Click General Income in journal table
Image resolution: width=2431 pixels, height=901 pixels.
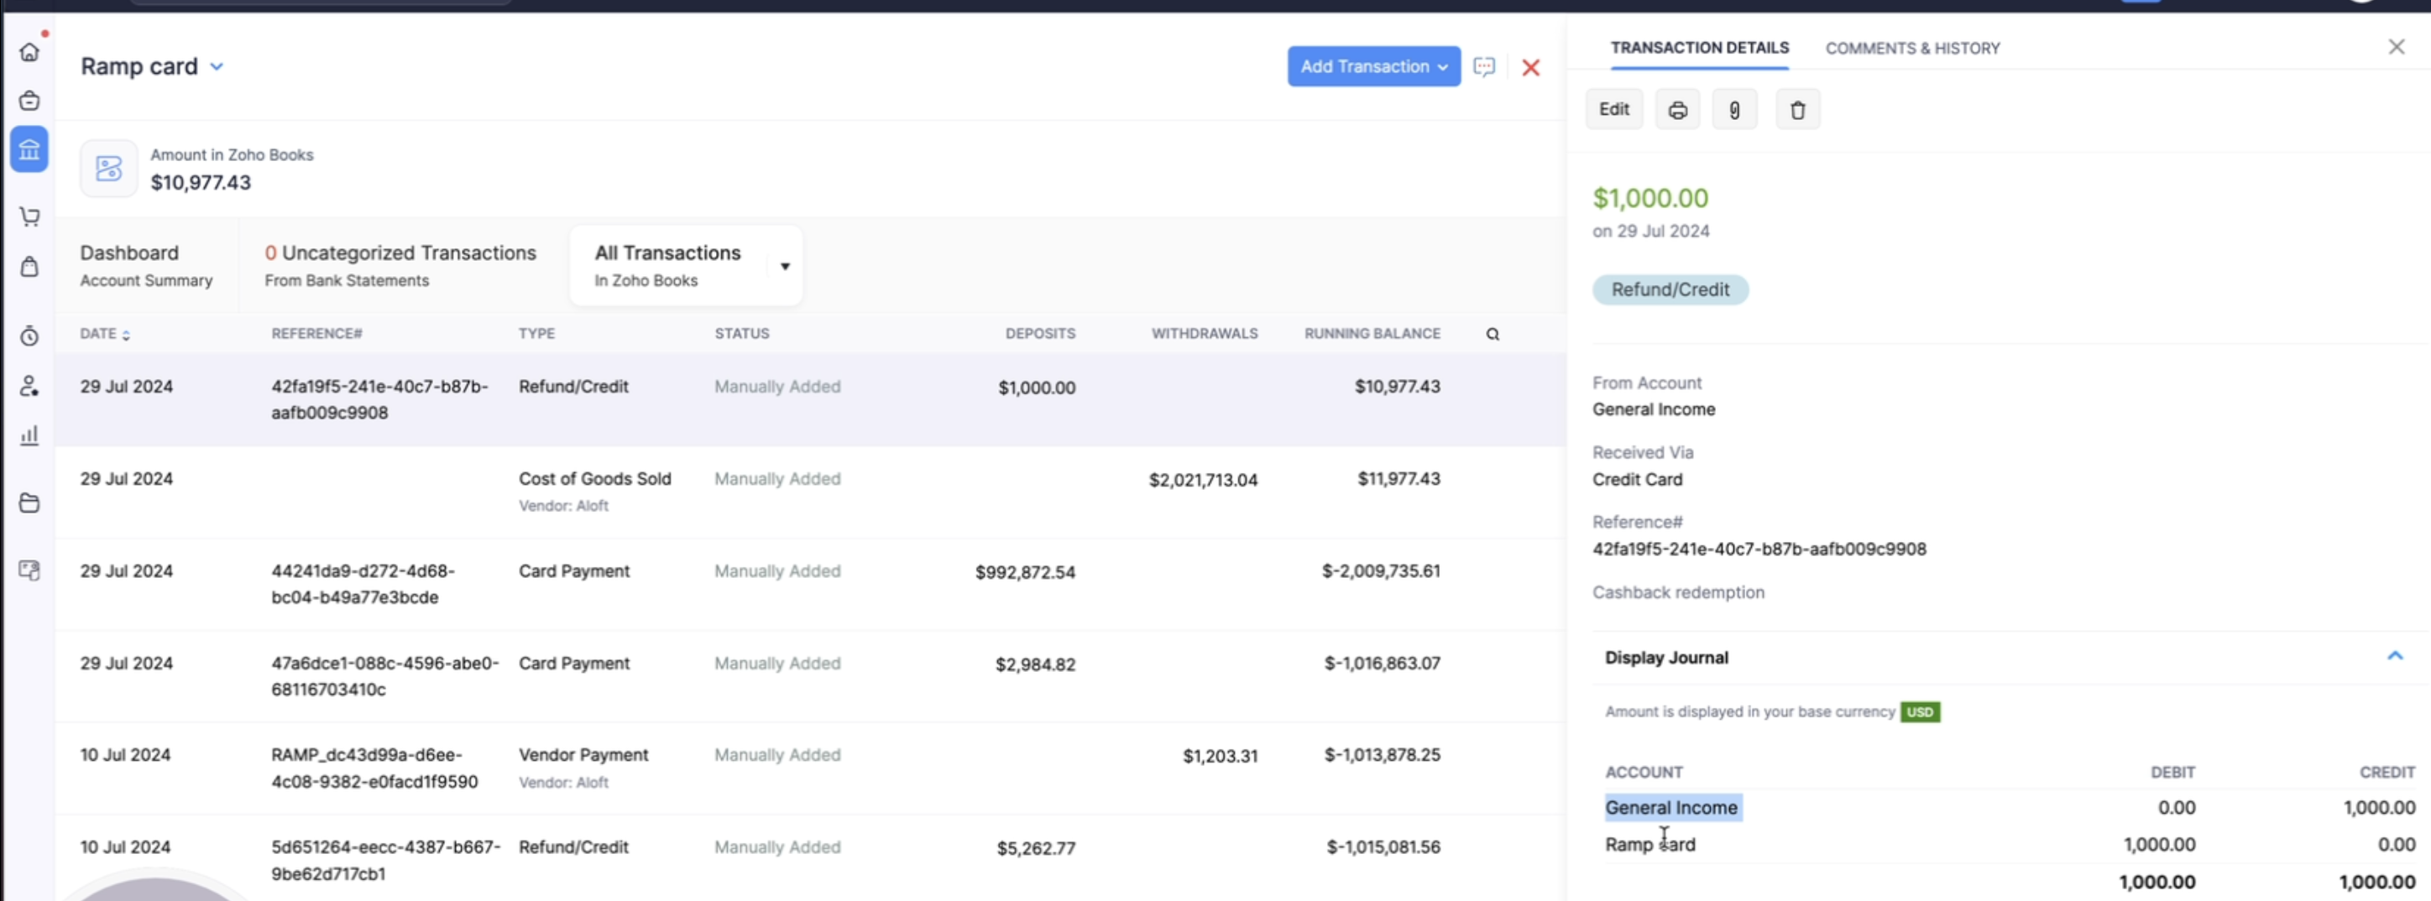coord(1670,809)
